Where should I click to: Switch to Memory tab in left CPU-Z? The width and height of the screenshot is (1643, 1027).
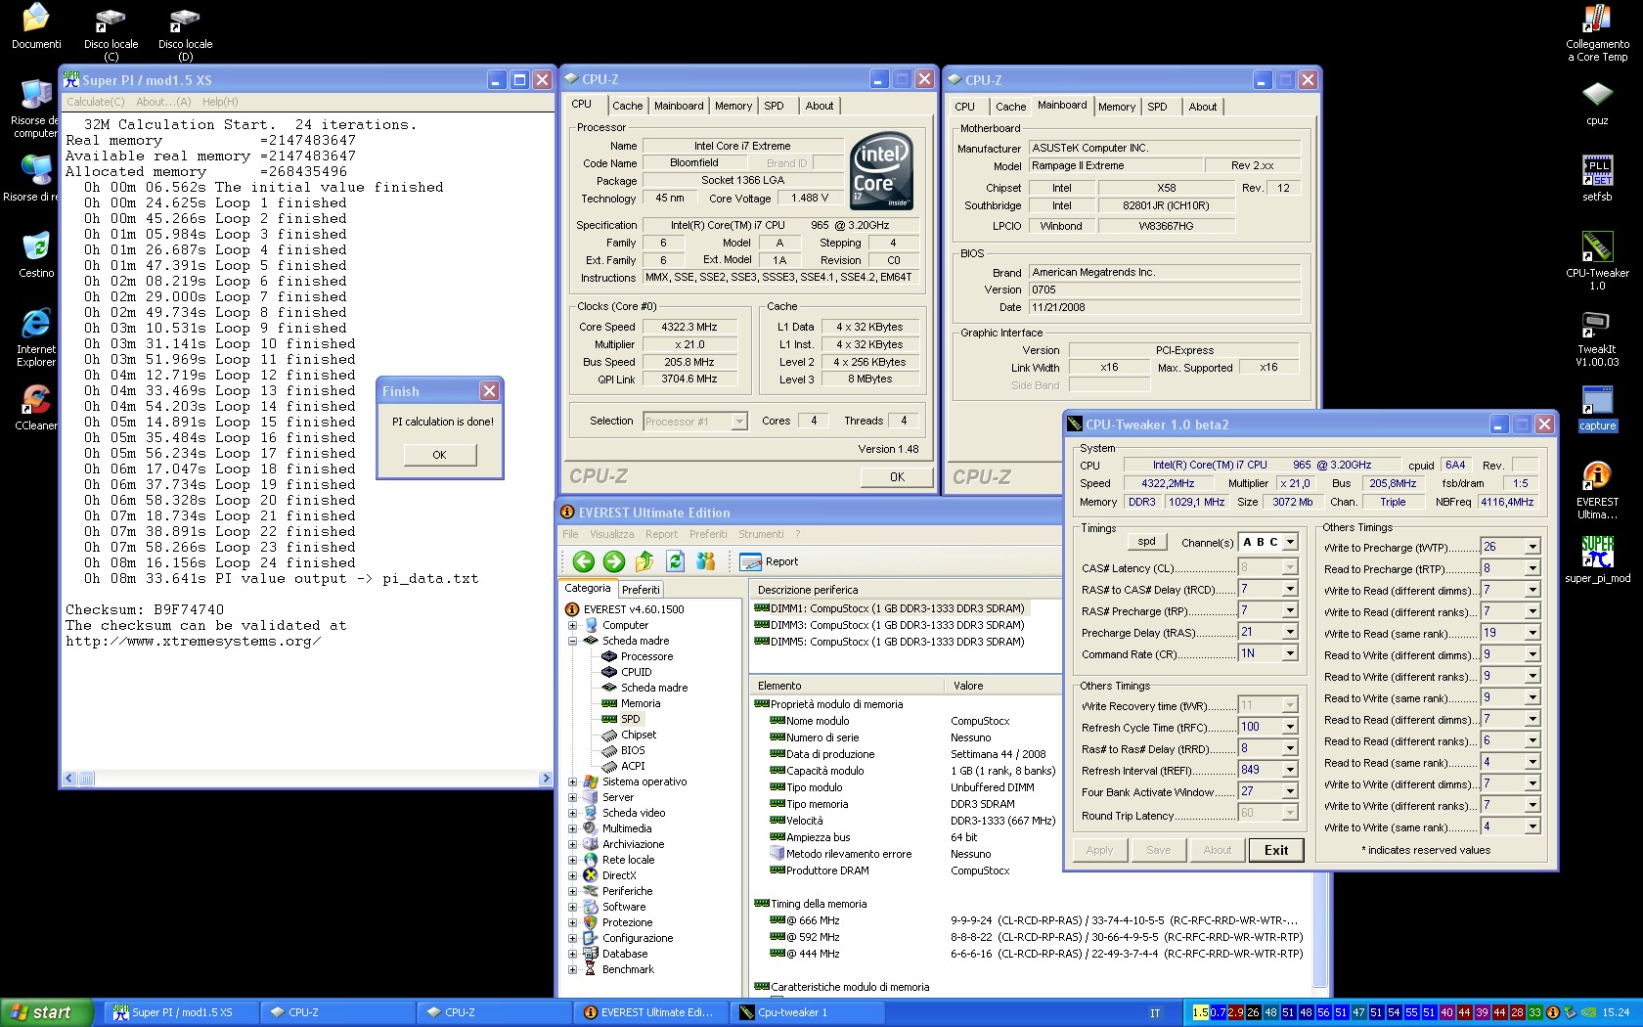(733, 106)
